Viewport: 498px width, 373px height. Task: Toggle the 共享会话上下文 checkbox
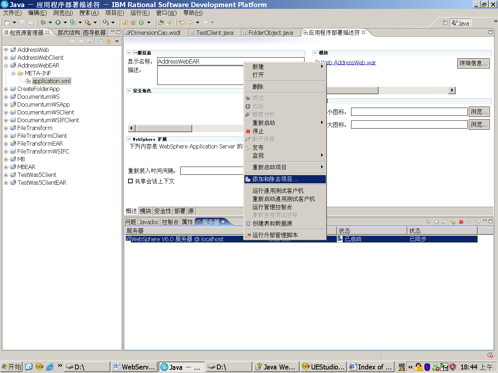(x=130, y=181)
